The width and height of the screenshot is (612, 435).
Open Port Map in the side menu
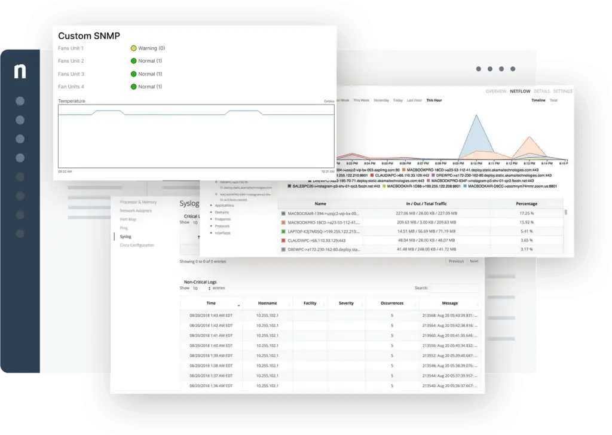128,219
